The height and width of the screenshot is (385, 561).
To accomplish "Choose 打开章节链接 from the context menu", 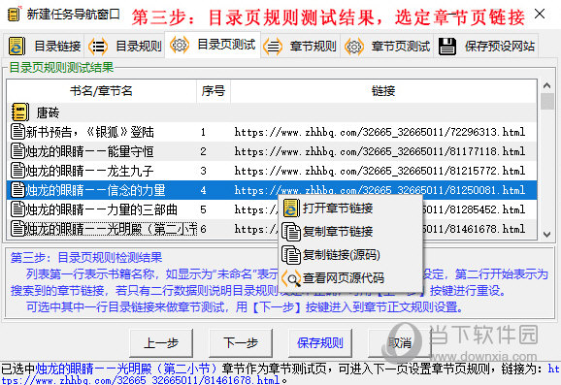I will [x=350, y=209].
